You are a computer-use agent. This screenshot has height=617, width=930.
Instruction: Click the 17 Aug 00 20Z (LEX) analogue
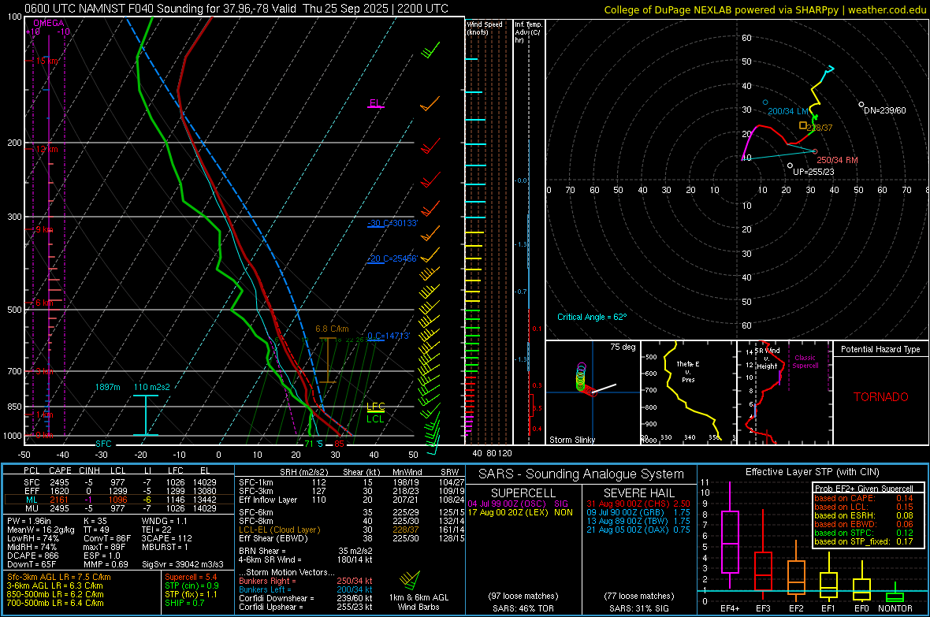(x=520, y=512)
